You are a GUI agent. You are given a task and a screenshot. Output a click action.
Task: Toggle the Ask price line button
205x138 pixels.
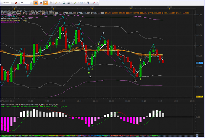[41, 3]
